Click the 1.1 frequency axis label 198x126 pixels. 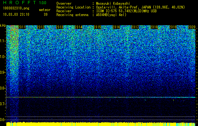point(3,41)
